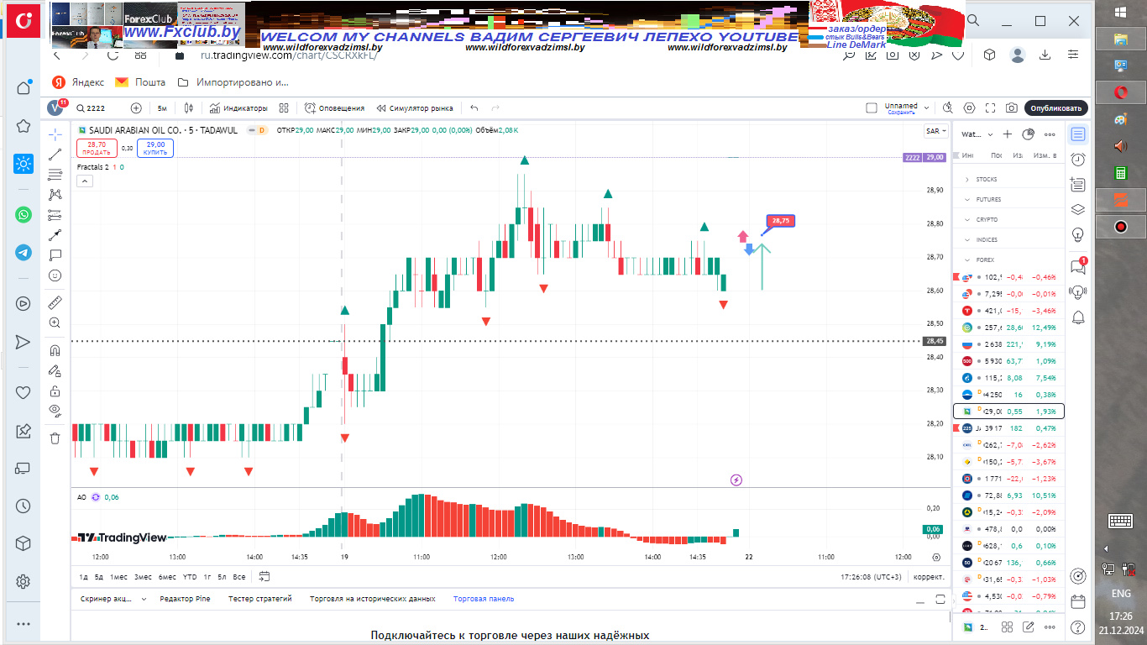Select the brush drawing tool
This screenshot has width=1147, height=645.
click(55, 235)
